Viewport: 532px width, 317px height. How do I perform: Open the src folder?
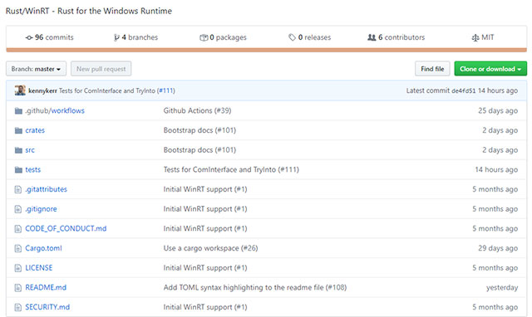click(30, 150)
